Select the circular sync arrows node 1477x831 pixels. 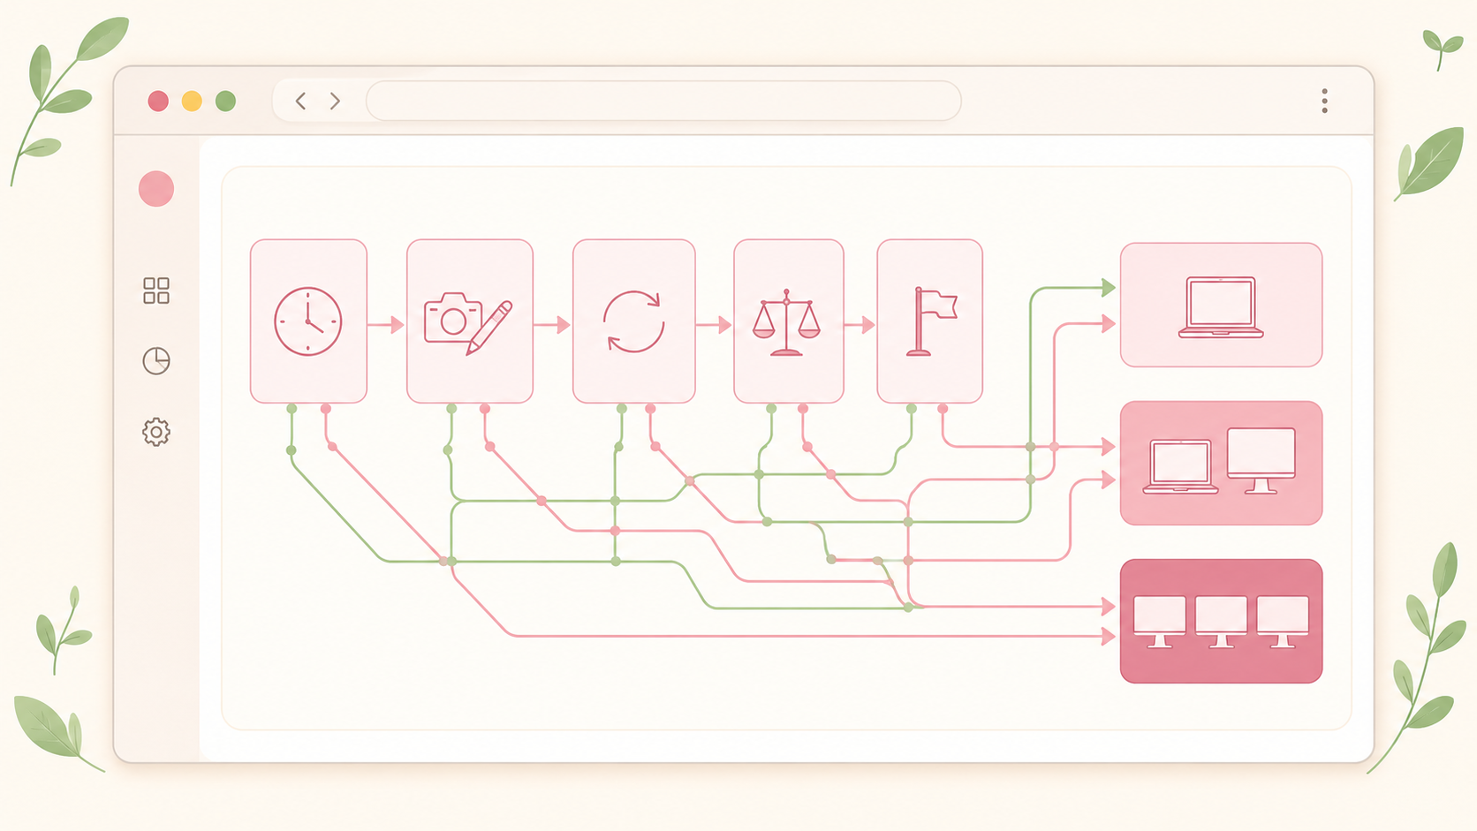[634, 321]
